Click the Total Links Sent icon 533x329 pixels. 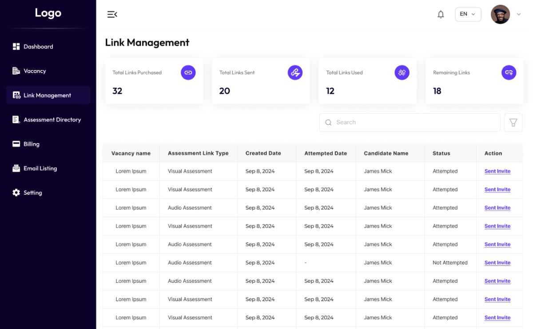click(295, 72)
